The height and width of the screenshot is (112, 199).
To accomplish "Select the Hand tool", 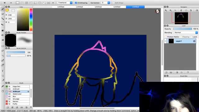I will tap(2, 91).
